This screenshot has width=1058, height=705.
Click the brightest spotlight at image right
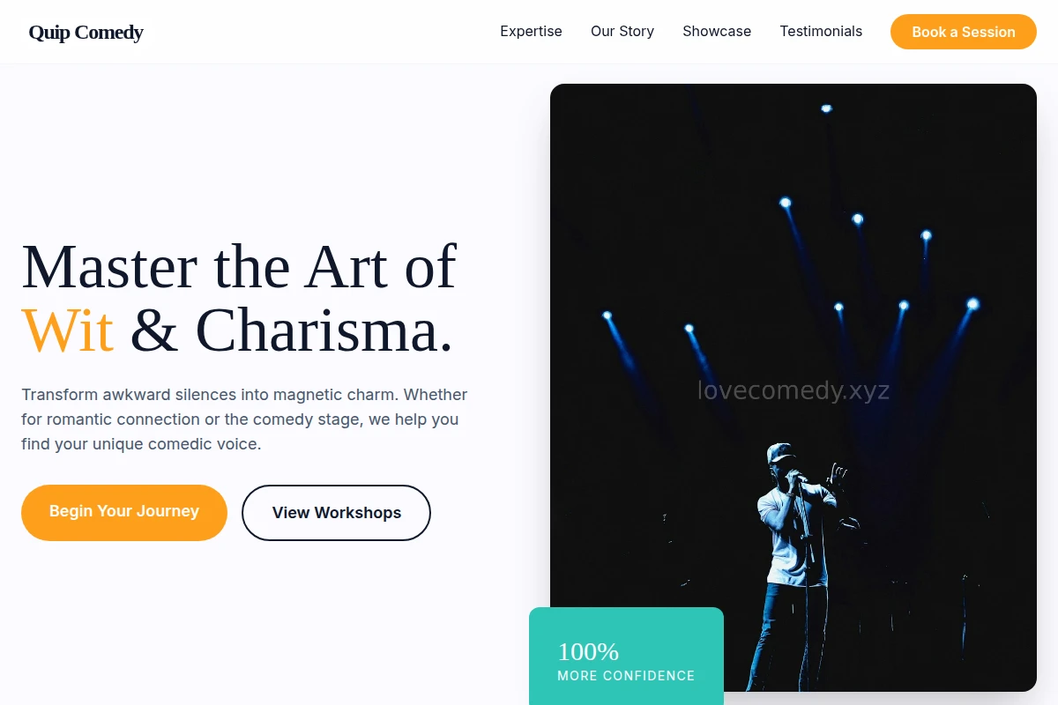pyautogui.click(x=972, y=304)
